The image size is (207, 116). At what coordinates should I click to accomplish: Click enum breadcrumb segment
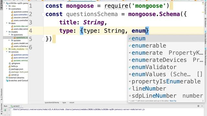pyautogui.click(x=72, y=102)
